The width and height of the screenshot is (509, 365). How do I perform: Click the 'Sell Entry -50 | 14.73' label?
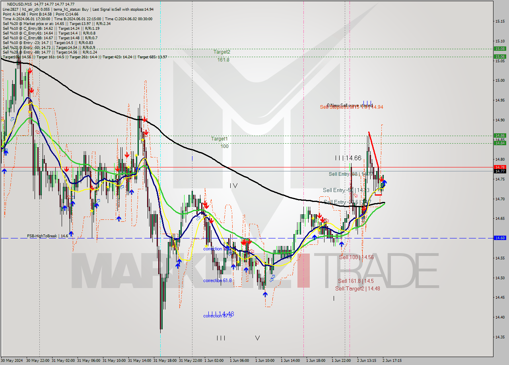pos(346,190)
